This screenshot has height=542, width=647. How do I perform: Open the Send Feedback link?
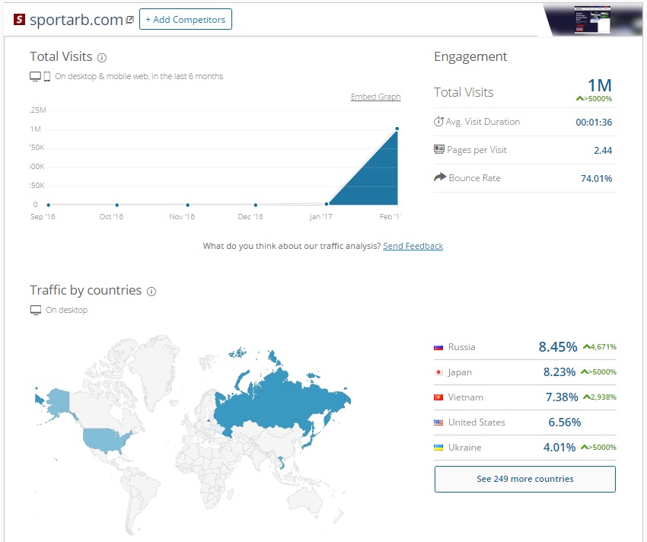click(413, 246)
